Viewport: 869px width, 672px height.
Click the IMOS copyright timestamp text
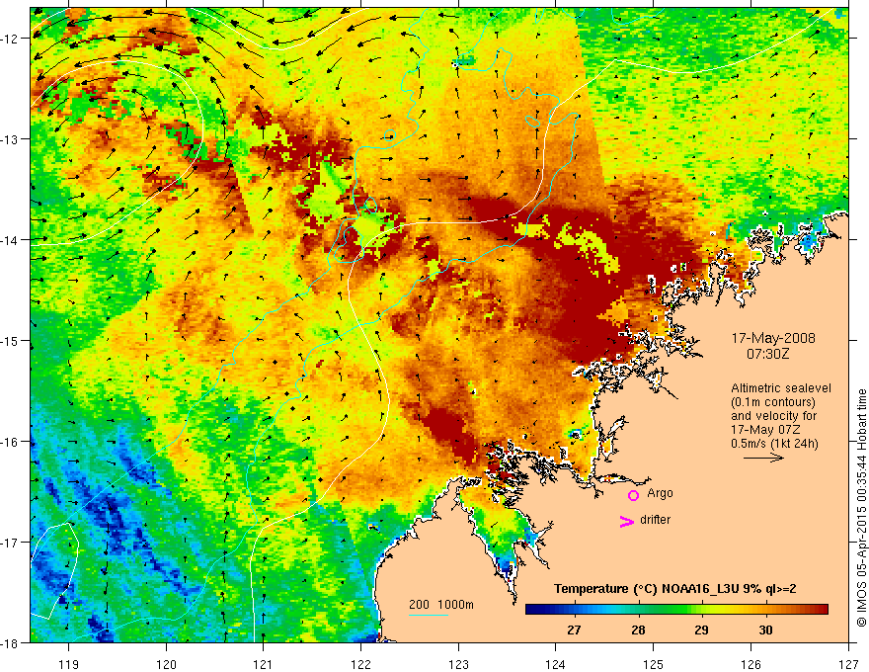[861, 508]
